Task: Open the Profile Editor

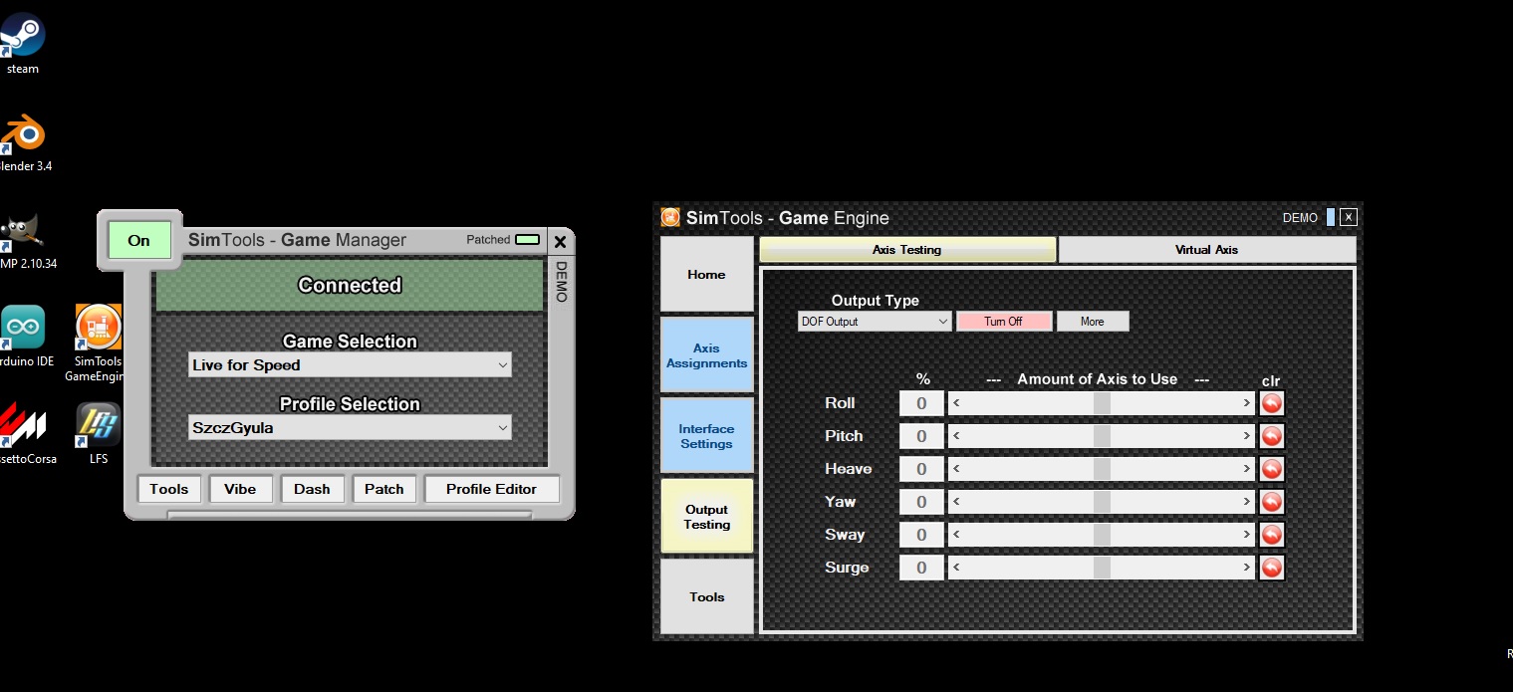Action: (x=491, y=489)
